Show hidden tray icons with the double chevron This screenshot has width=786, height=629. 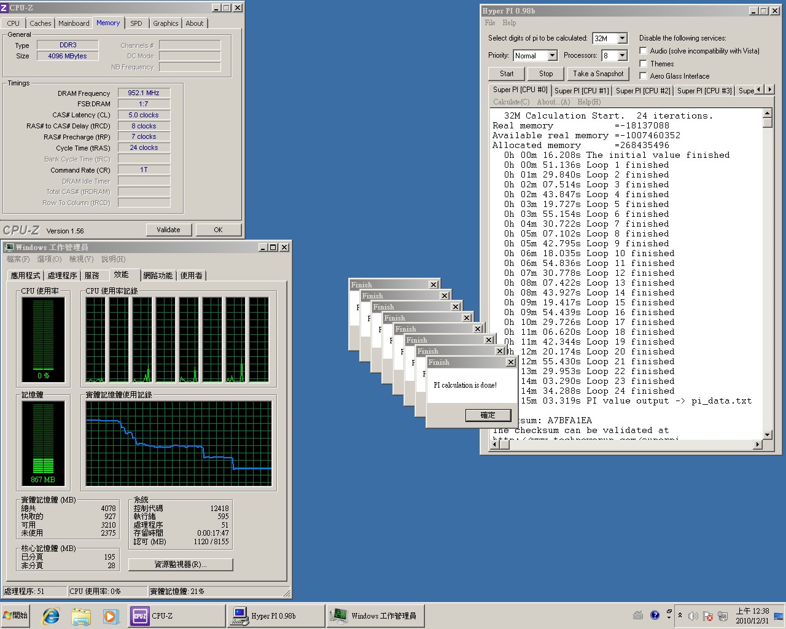click(680, 615)
